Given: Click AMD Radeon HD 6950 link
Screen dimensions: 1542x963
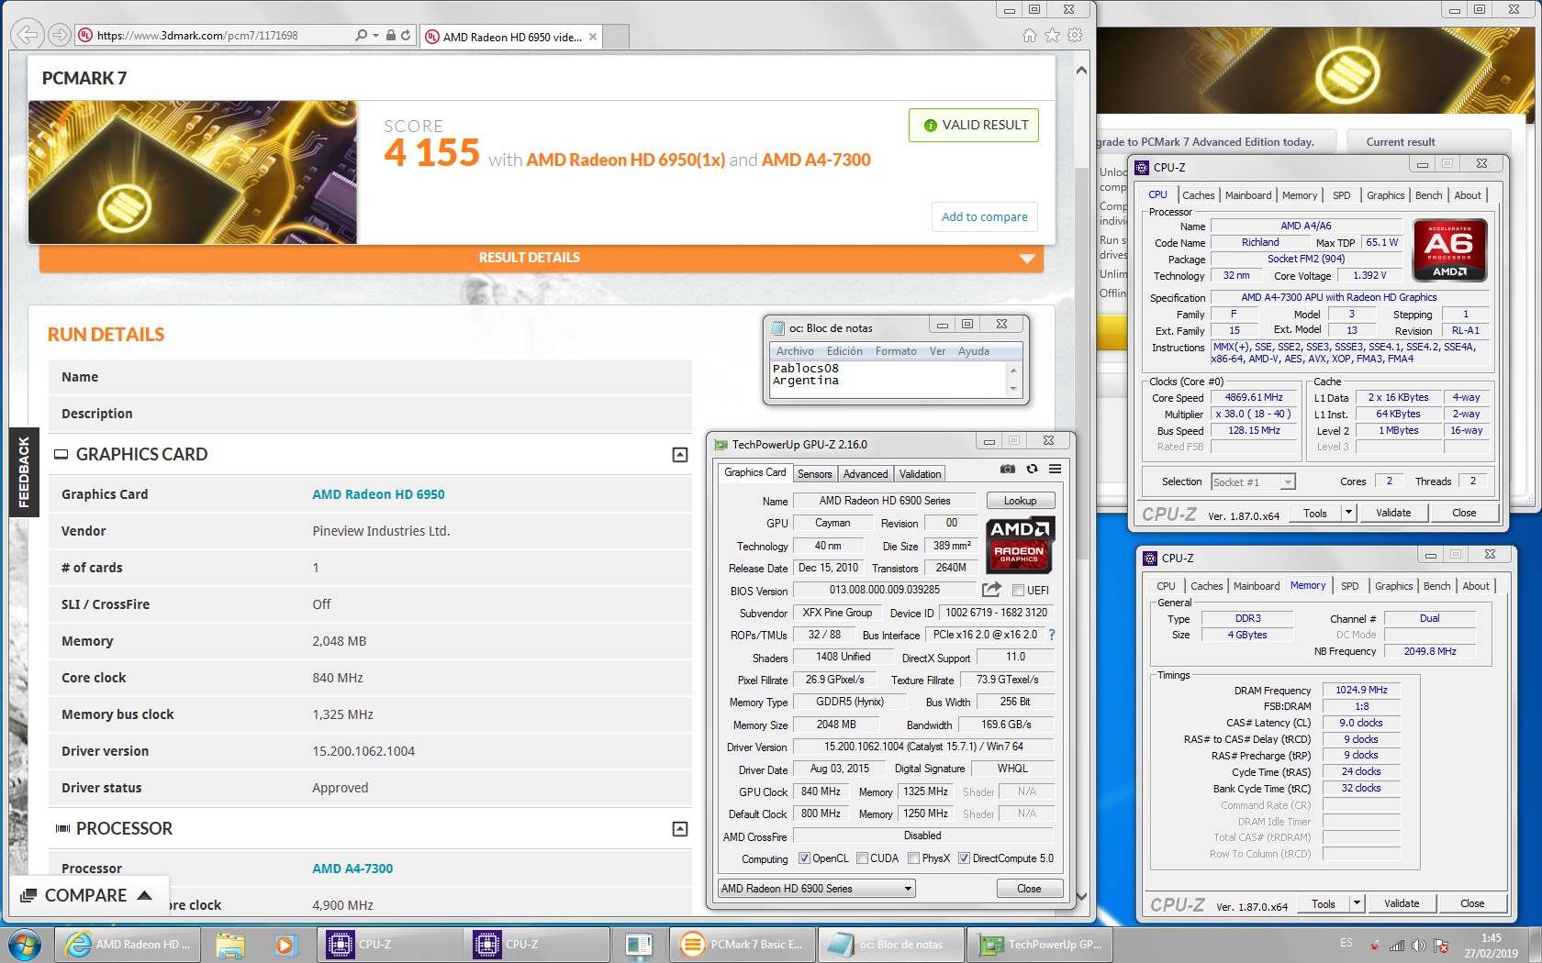Looking at the screenshot, I should 378,494.
